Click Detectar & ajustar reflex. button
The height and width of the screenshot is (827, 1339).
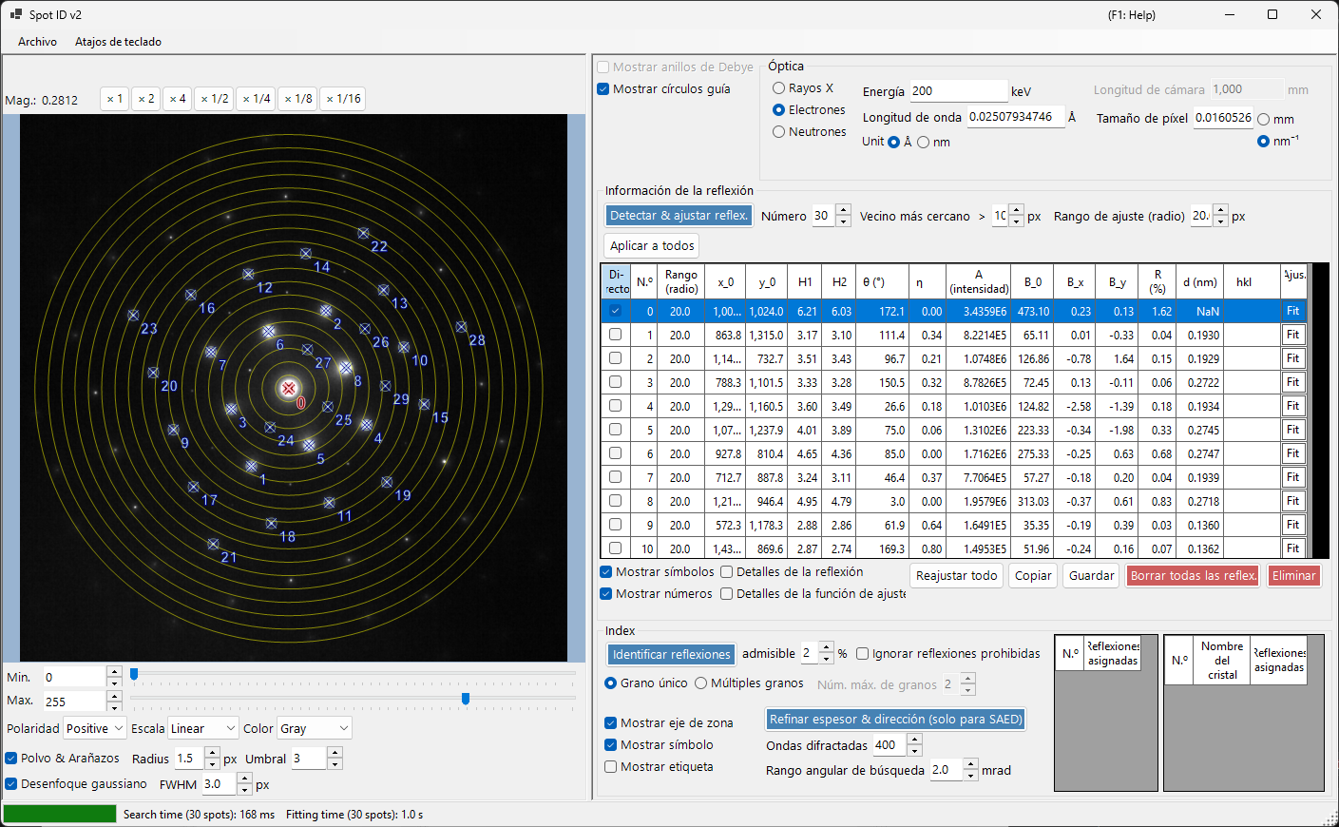(x=679, y=216)
